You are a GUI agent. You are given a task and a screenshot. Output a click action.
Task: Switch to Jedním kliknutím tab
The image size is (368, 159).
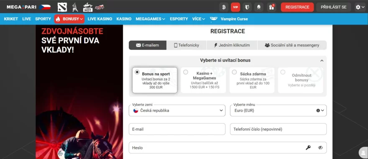232,45
